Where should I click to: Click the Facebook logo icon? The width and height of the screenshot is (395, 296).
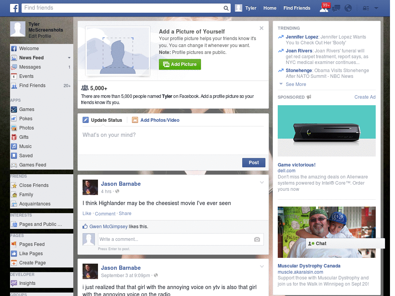click(x=14, y=8)
